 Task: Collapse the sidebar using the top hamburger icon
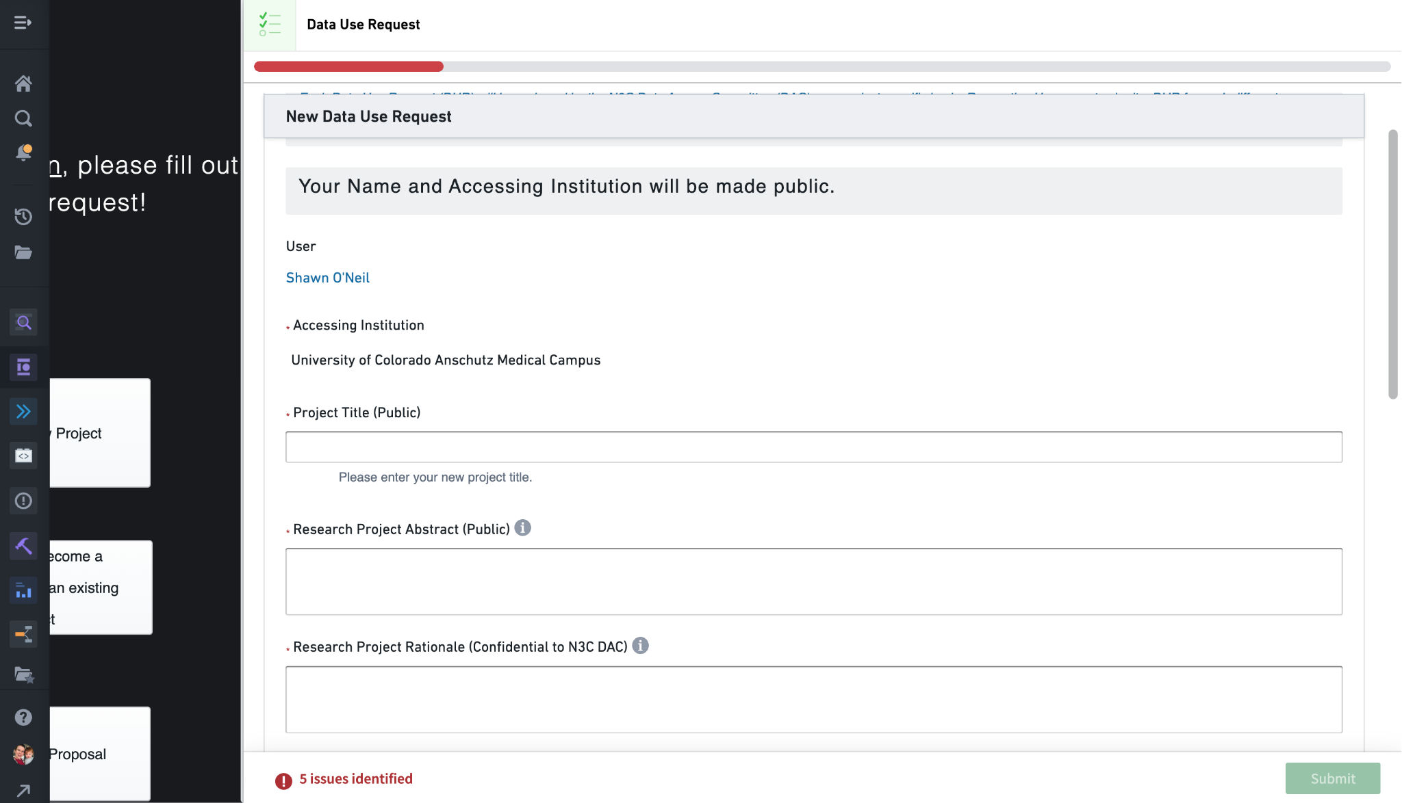(x=24, y=23)
